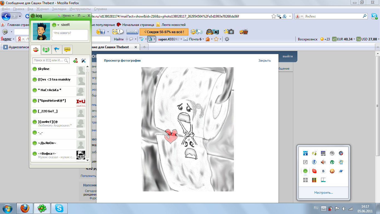Hide tray popup with taskbar arrow
This screenshot has width=380, height=214.
tap(324, 208)
